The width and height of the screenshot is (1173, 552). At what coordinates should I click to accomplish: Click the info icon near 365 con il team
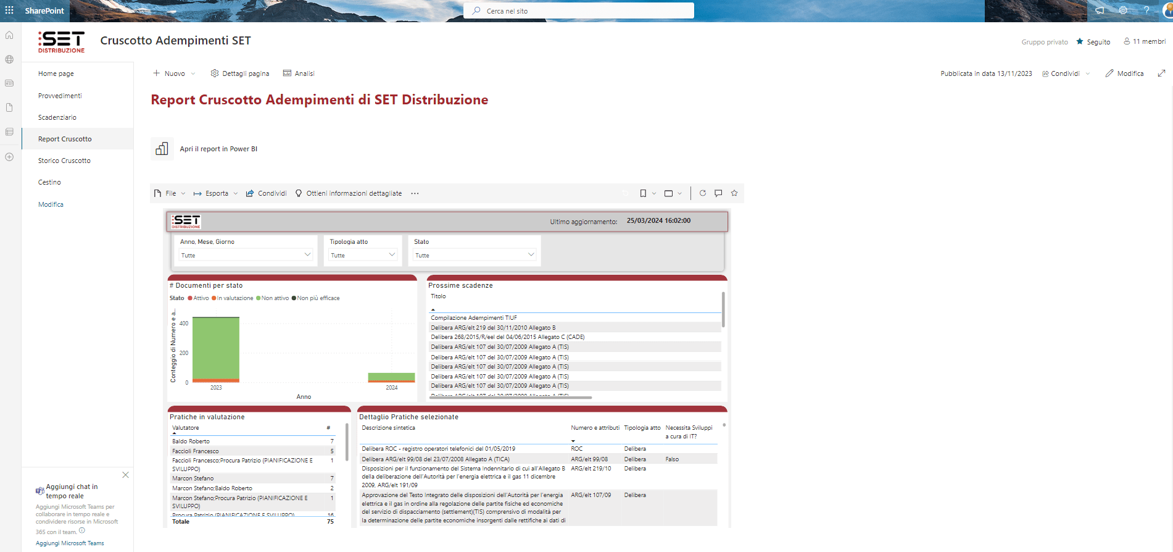click(82, 530)
